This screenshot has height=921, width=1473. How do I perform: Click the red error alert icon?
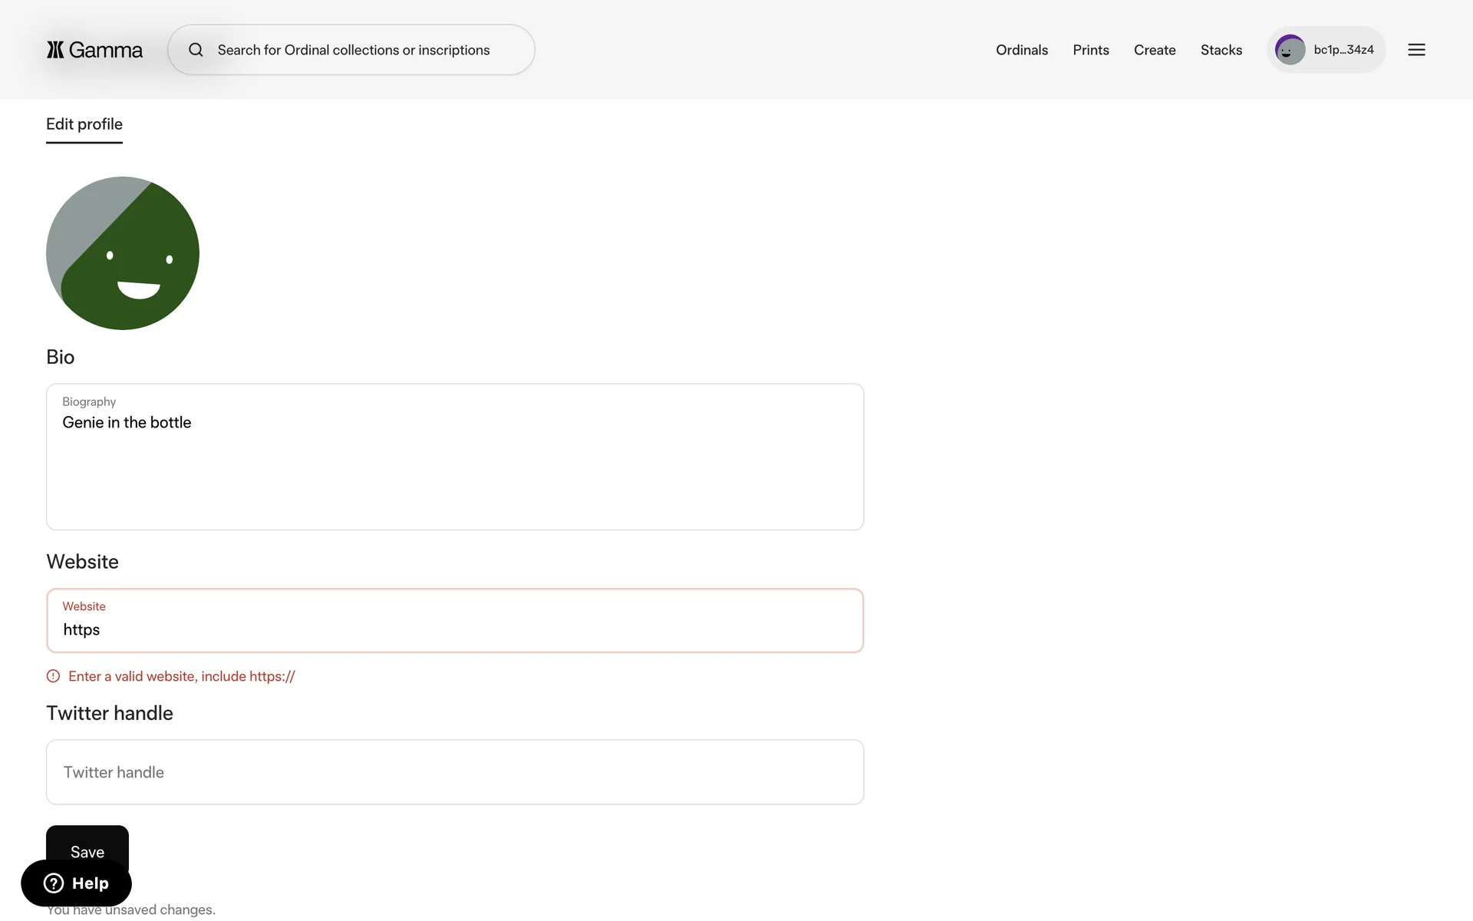click(x=53, y=676)
